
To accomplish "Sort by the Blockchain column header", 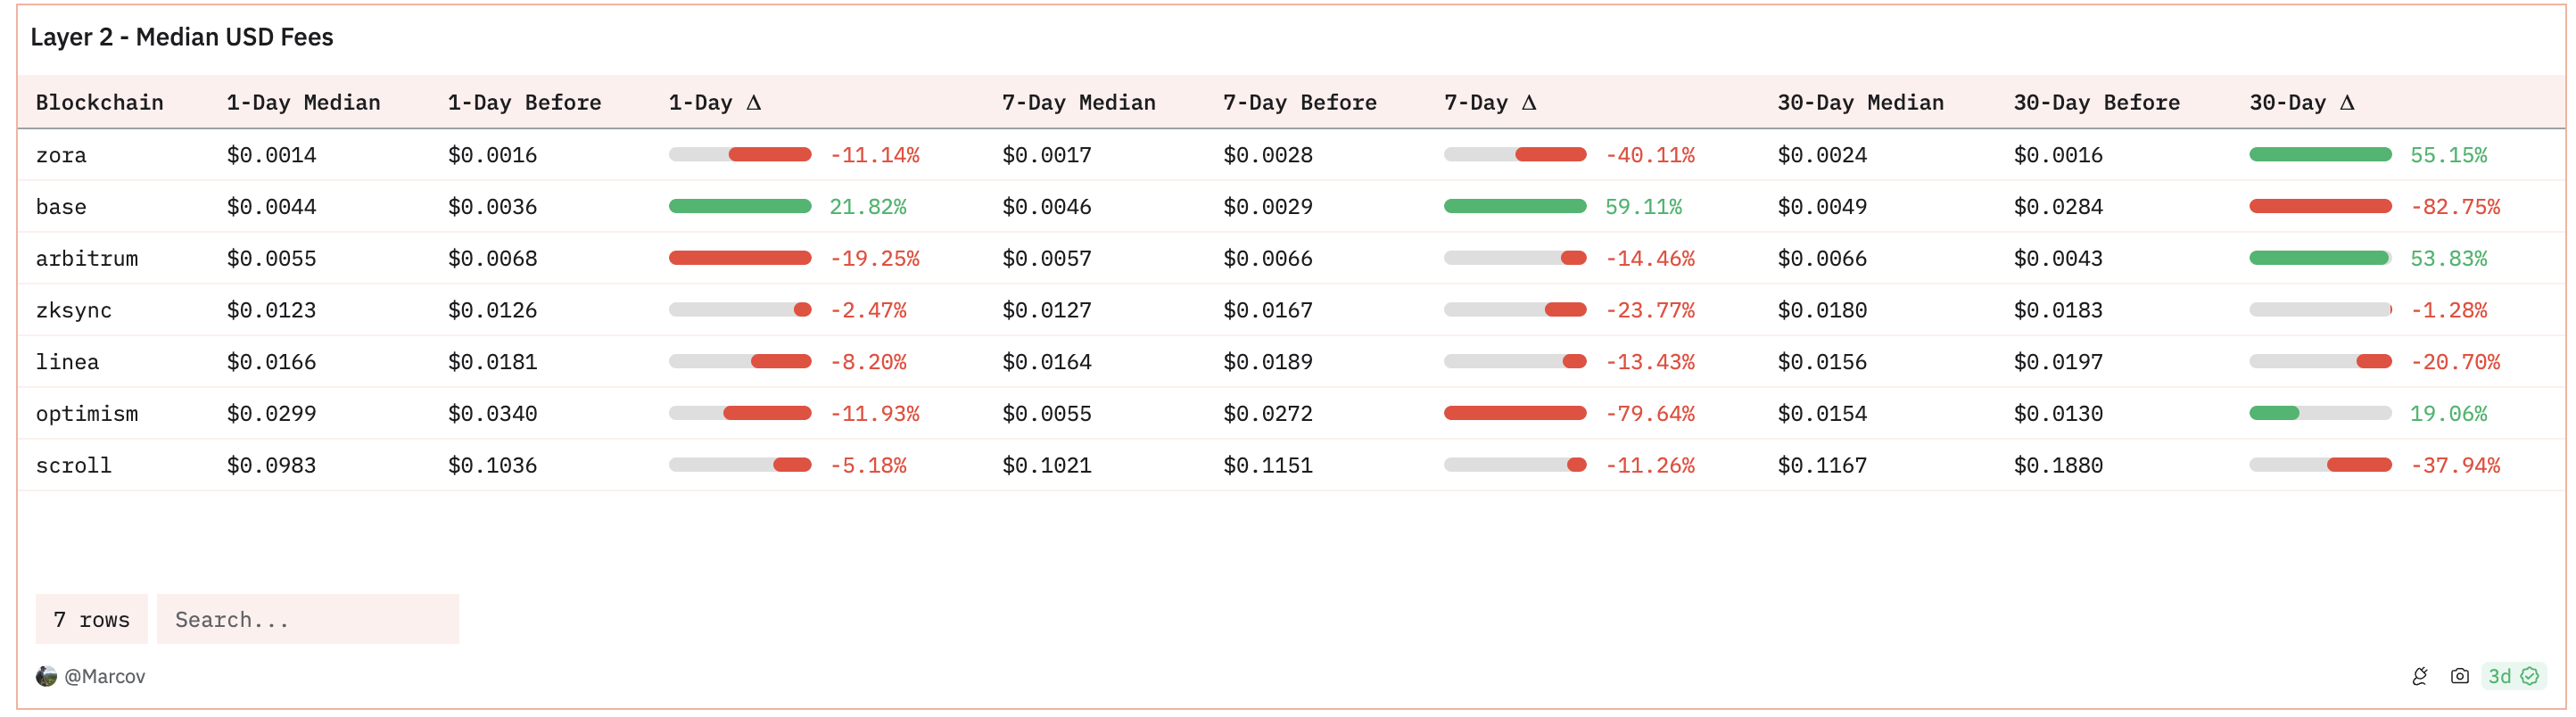I will click(x=100, y=103).
